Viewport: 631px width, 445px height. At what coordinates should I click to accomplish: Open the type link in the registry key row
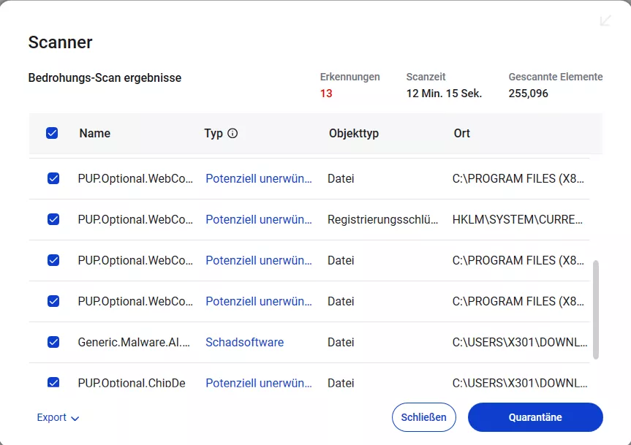[x=259, y=219]
